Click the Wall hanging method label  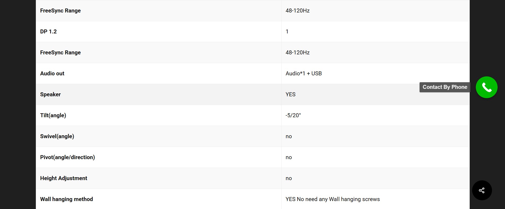pos(67,199)
